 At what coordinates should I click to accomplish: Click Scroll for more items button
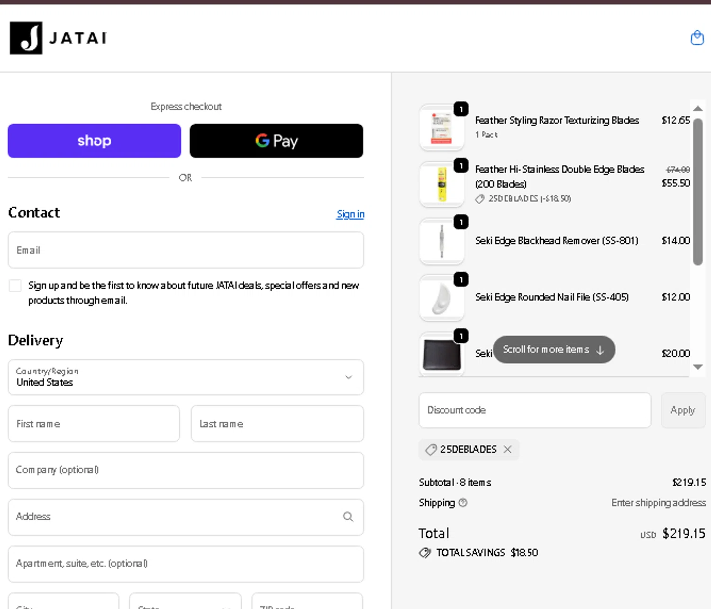coord(554,350)
